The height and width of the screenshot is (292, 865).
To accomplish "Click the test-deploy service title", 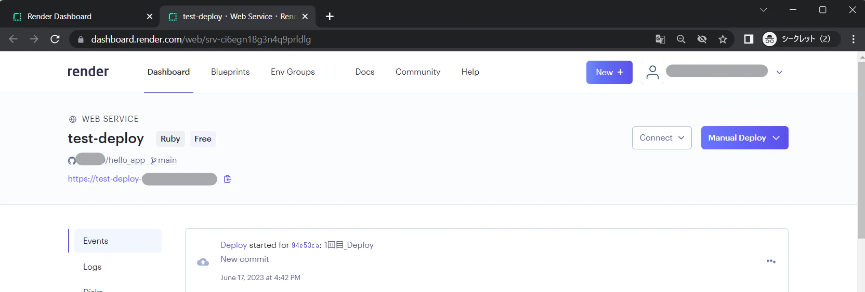I will (x=106, y=138).
